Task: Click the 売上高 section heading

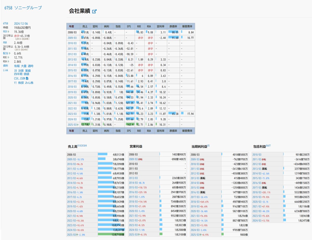Action: coord(72,147)
